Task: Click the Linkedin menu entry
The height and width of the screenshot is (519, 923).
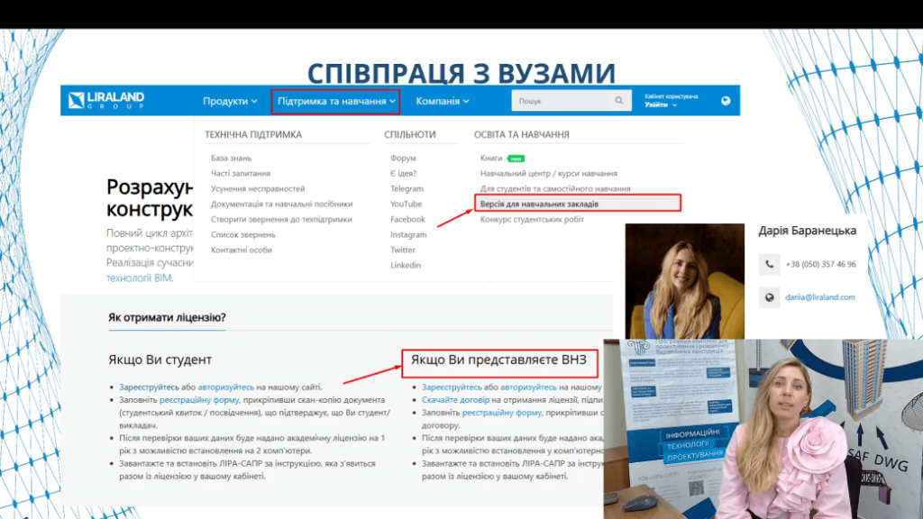Action: click(x=406, y=266)
